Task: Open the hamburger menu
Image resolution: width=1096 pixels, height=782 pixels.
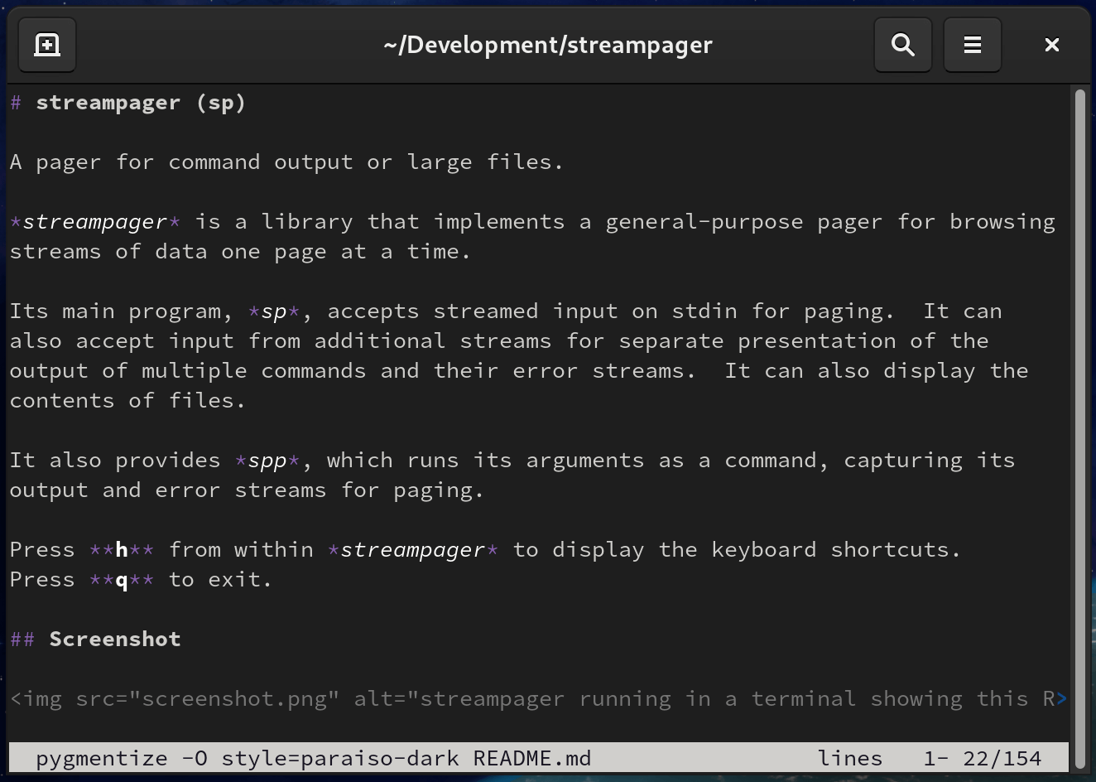Action: [x=972, y=45]
